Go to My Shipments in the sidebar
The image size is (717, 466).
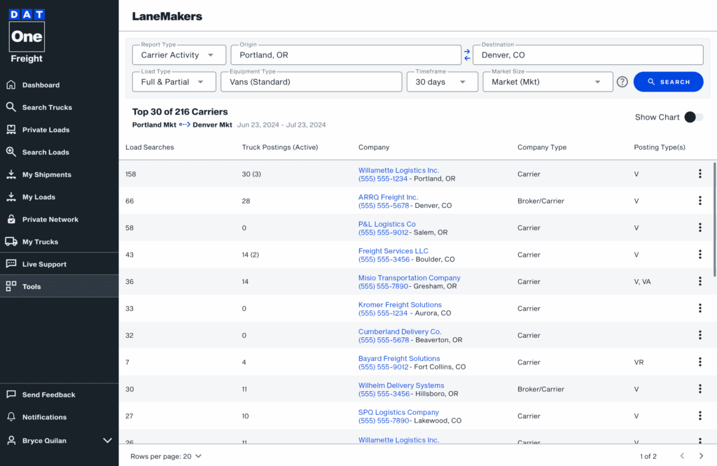coord(46,175)
